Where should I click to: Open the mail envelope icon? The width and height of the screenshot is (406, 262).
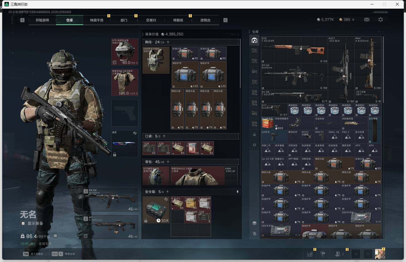pyautogui.click(x=367, y=20)
